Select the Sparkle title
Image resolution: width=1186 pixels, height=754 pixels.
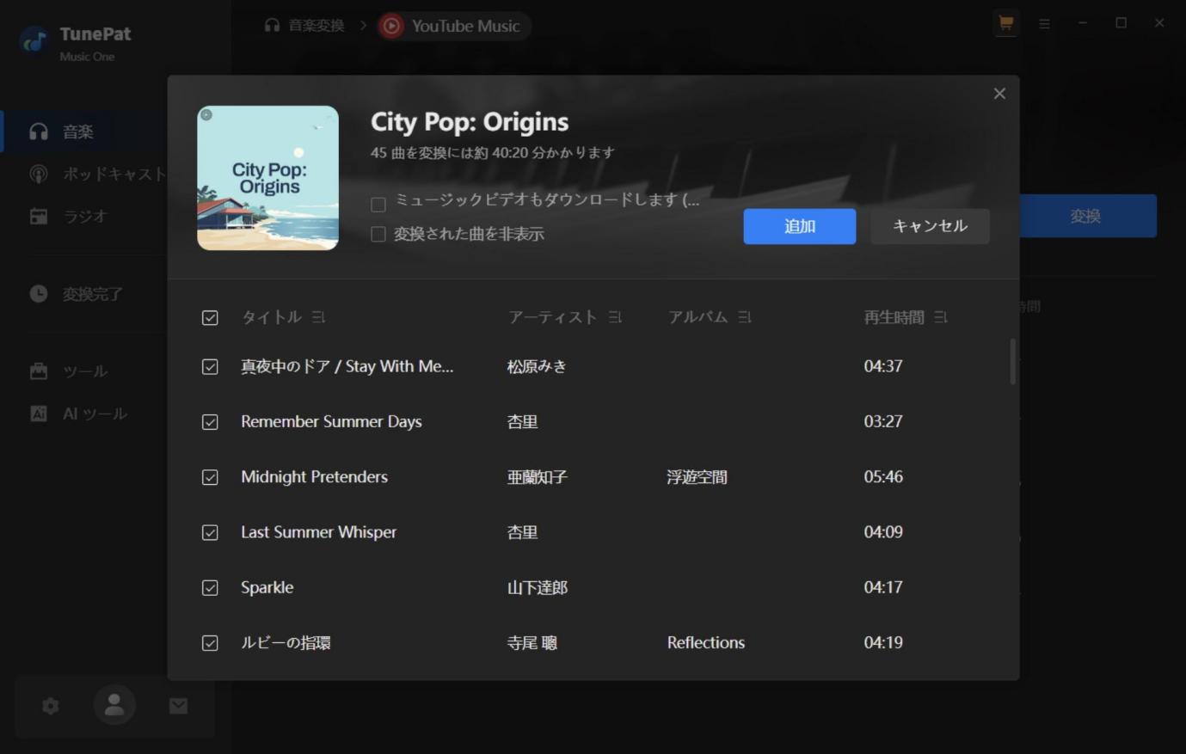pos(267,587)
